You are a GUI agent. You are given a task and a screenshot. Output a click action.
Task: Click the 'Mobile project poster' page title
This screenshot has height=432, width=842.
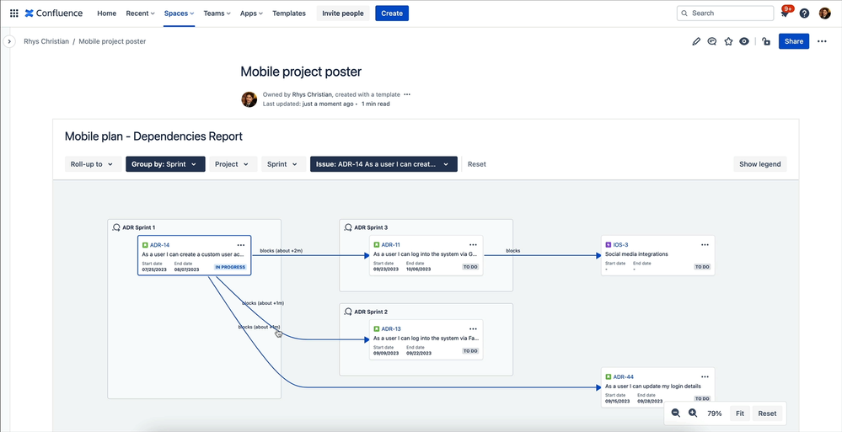pyautogui.click(x=301, y=72)
